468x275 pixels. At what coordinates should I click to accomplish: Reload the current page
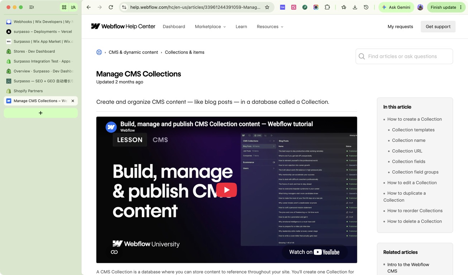[111, 7]
